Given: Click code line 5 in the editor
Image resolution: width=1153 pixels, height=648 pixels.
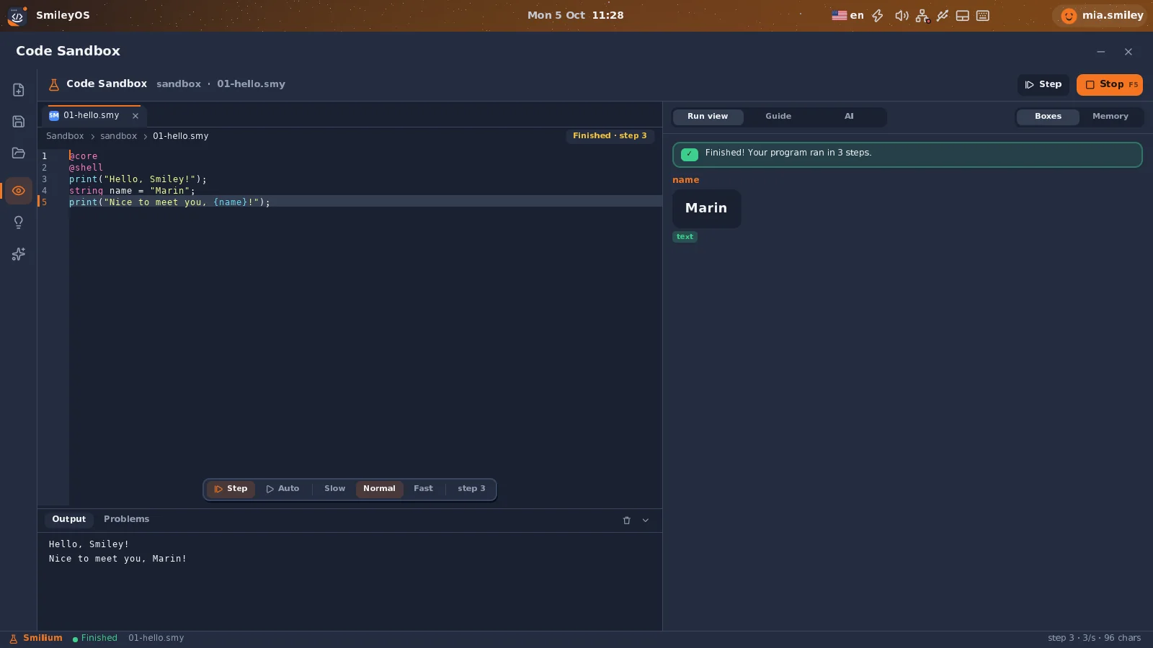Looking at the screenshot, I should [350, 202].
